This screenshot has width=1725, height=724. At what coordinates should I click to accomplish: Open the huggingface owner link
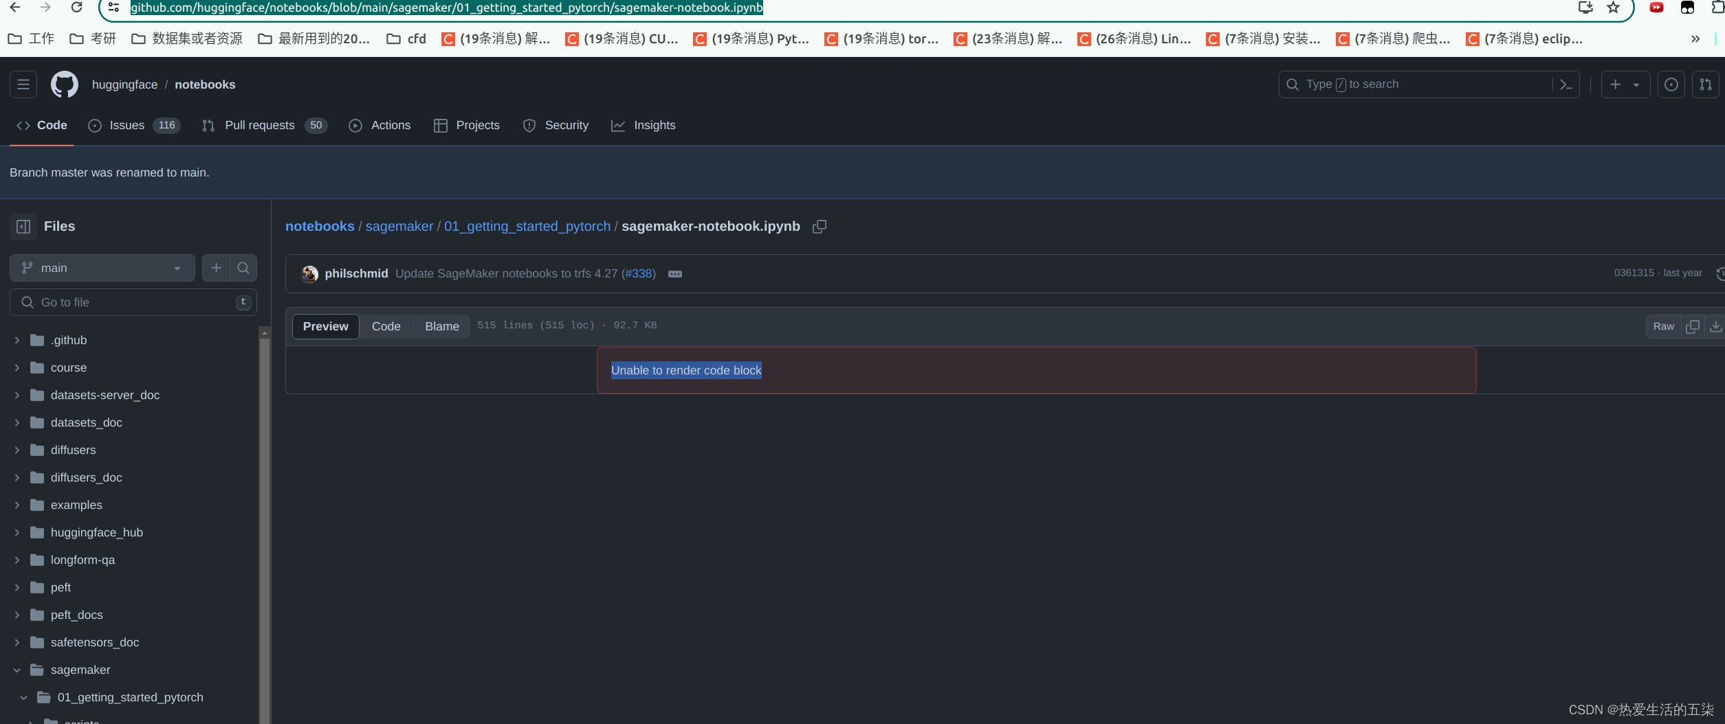tap(124, 84)
